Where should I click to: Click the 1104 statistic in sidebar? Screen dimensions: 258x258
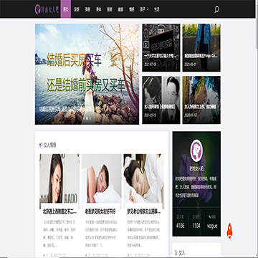(x=196, y=226)
